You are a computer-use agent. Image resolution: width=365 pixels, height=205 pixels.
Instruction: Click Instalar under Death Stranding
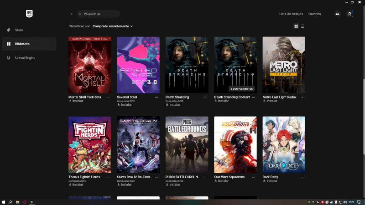tap(174, 104)
